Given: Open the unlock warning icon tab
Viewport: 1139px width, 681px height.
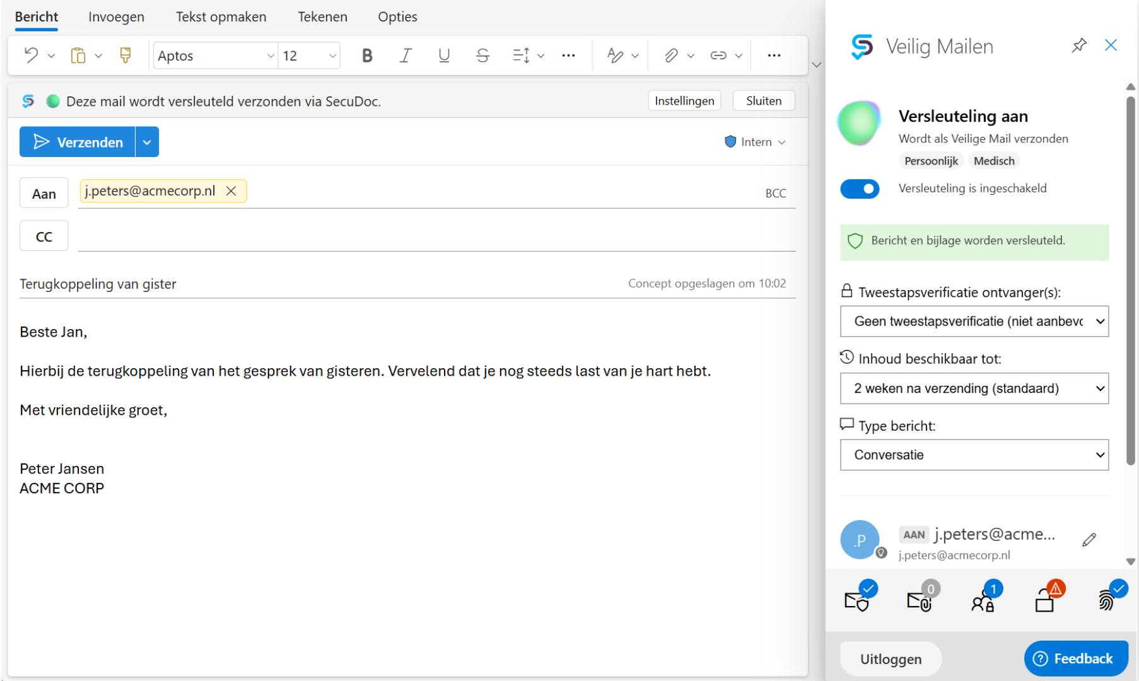Looking at the screenshot, I should pyautogui.click(x=1046, y=600).
